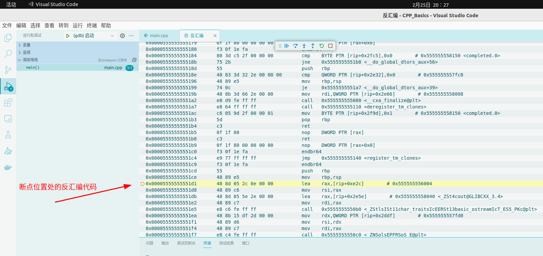The image size is (543, 256).
Task: Click Visual Studio Code in top bar
Action: (x=53, y=4)
